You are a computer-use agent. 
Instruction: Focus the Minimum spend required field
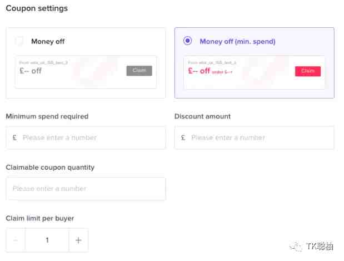click(86, 138)
